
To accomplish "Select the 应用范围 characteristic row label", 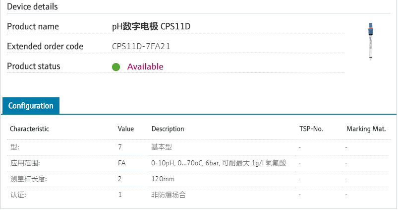I will pyautogui.click(x=25, y=163).
